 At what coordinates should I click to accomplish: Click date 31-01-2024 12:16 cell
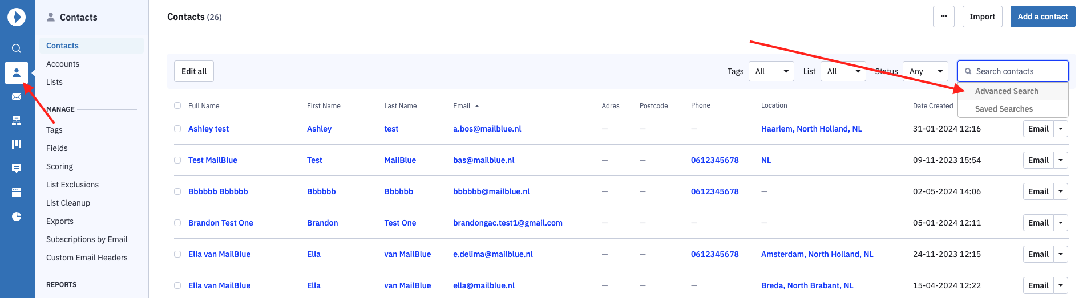coord(947,129)
